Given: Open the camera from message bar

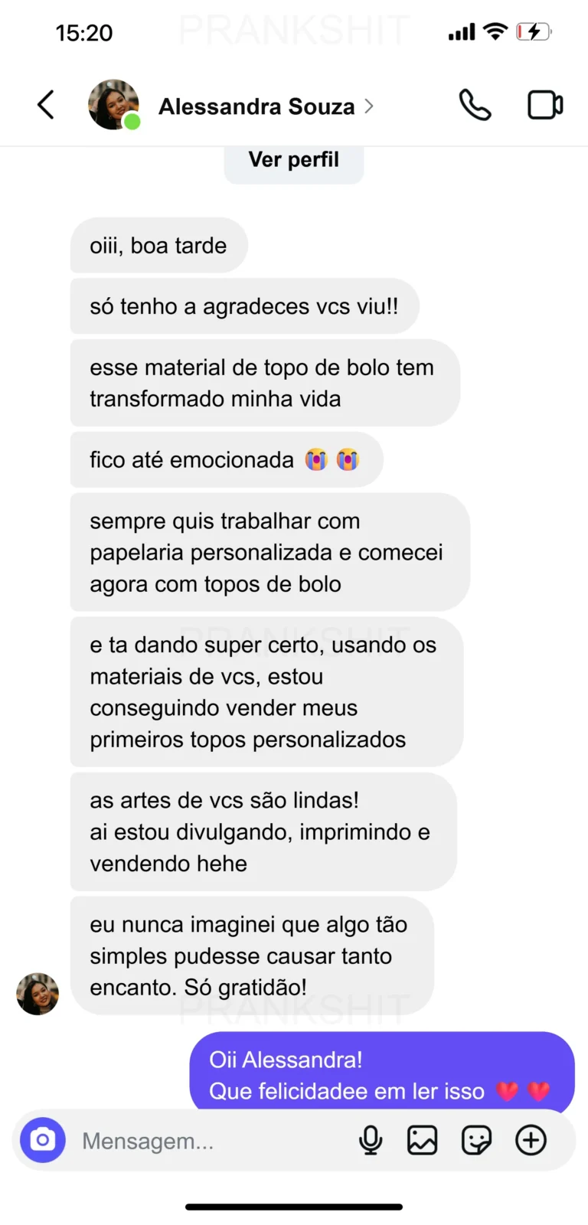Looking at the screenshot, I should coord(43,1140).
